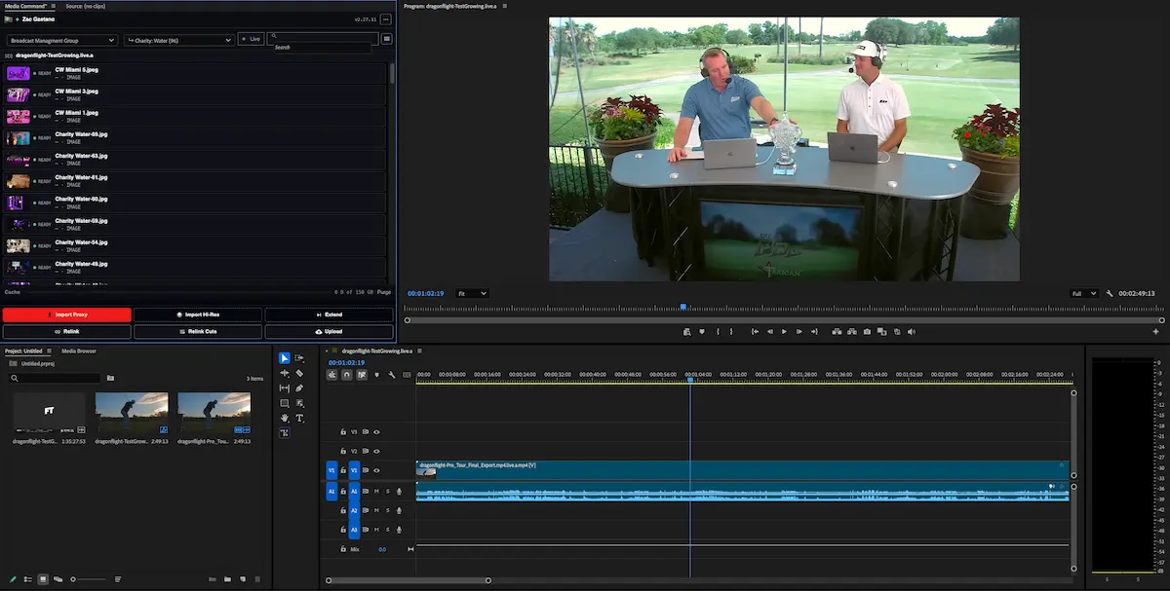This screenshot has width=1170, height=591.
Task: Click the red Import Proxy button
Action: [66, 314]
